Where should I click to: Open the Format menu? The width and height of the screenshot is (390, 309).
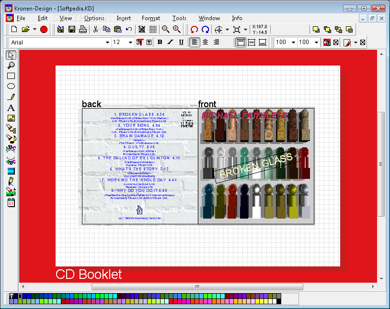tap(151, 18)
